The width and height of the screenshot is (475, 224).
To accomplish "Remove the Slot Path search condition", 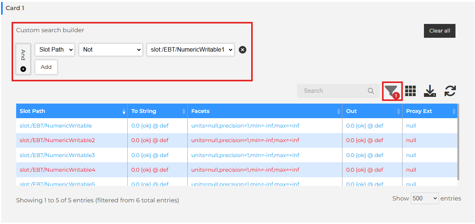I will coord(243,50).
